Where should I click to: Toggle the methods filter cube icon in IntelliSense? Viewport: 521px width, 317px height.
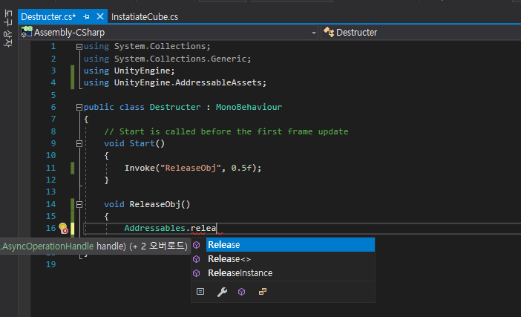pyautogui.click(x=242, y=293)
